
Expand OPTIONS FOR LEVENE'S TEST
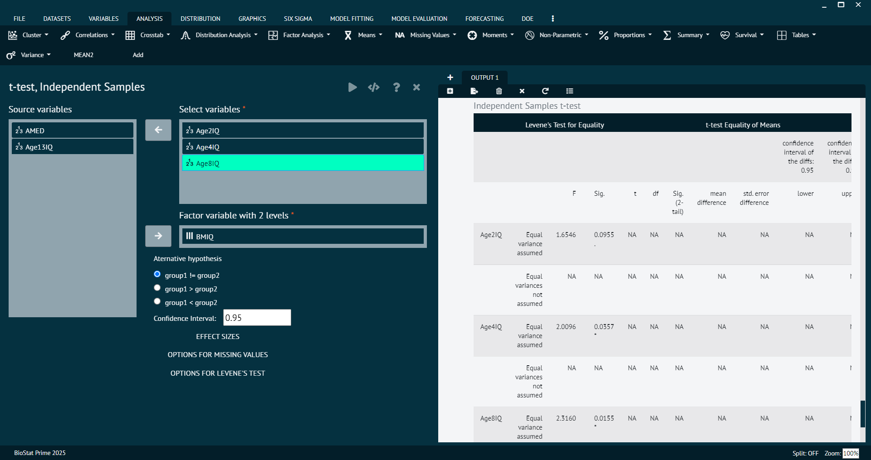[218, 373]
